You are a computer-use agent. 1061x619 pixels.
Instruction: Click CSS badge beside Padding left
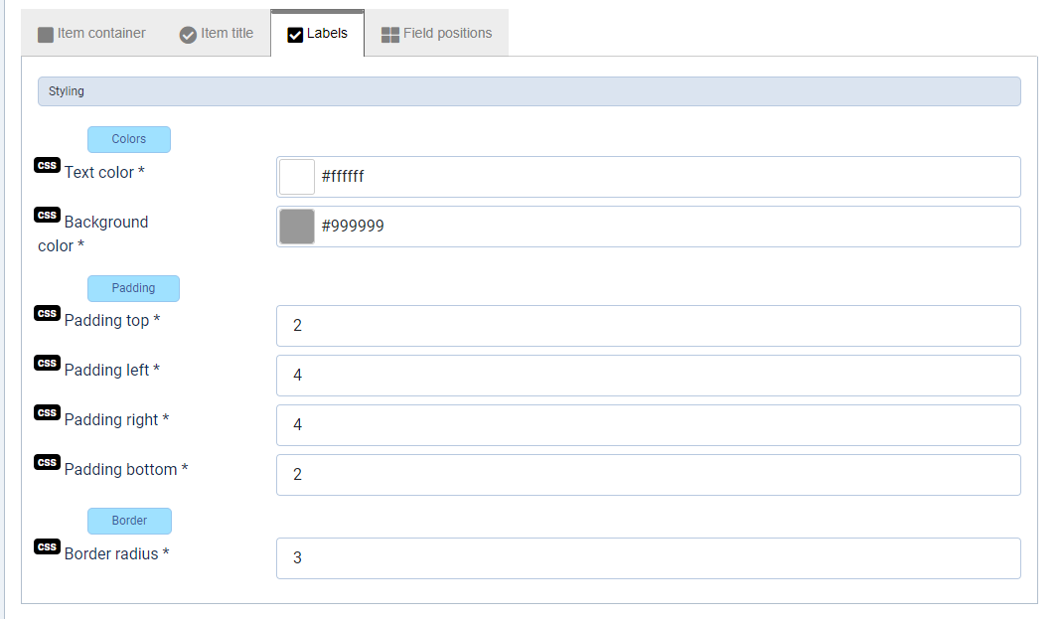pos(47,364)
